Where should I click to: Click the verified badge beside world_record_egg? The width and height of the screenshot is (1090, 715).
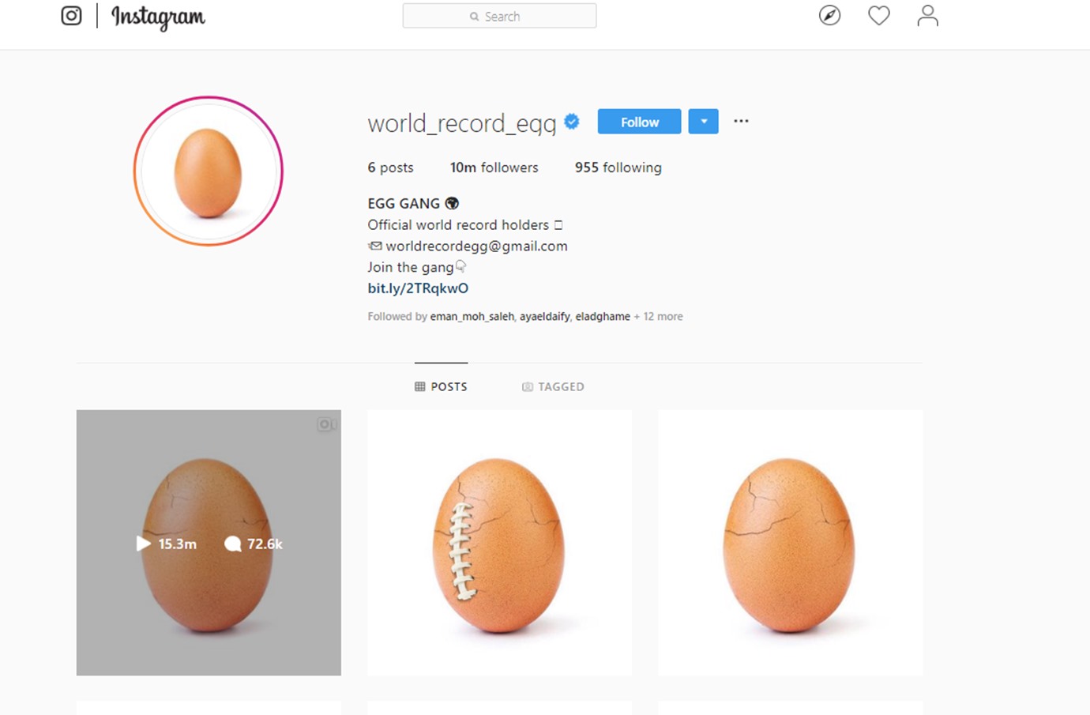coord(572,122)
